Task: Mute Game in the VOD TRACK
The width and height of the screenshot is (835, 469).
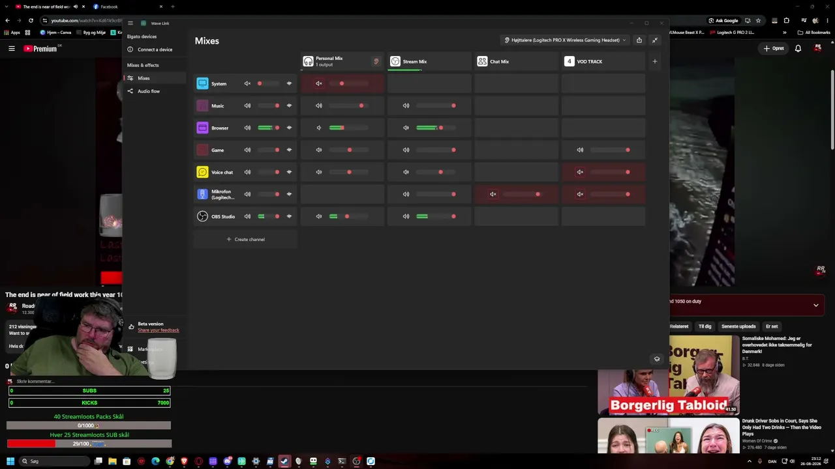Action: [580, 150]
